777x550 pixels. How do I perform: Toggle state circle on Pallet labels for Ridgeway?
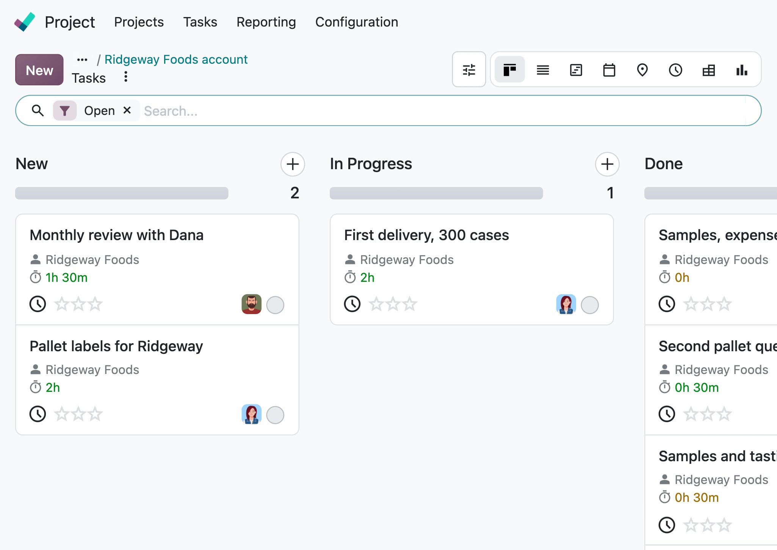point(275,415)
